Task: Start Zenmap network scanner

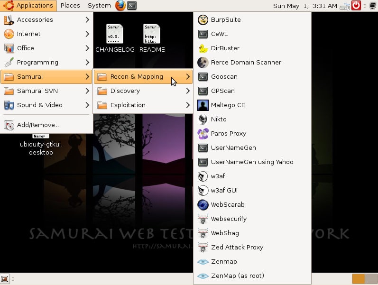Action: (x=224, y=262)
